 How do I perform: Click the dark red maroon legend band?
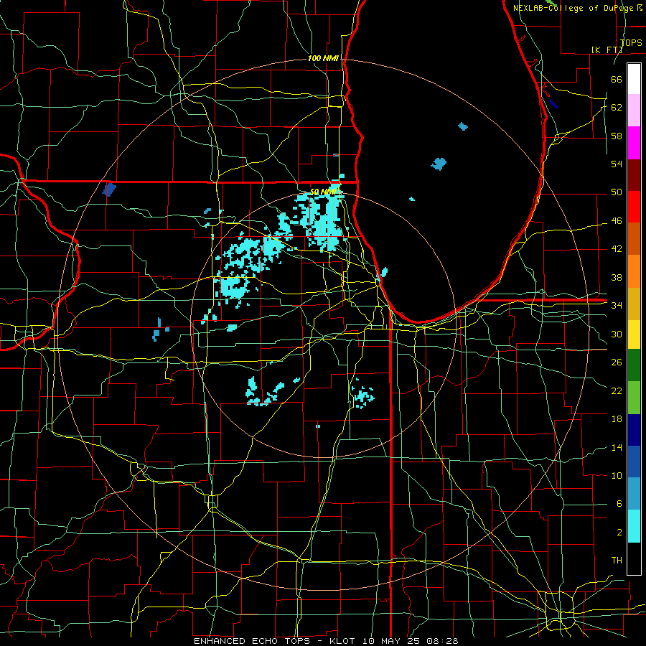634,175
